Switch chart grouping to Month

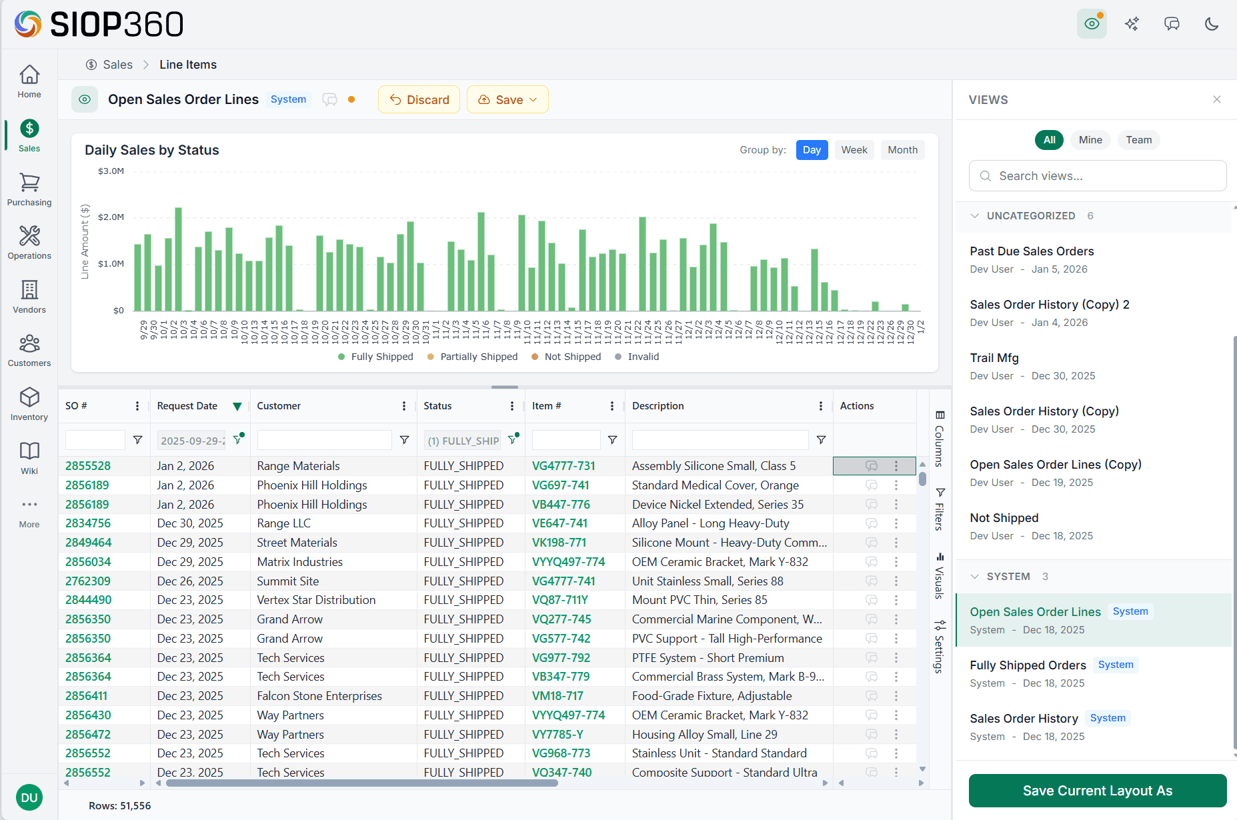902,149
